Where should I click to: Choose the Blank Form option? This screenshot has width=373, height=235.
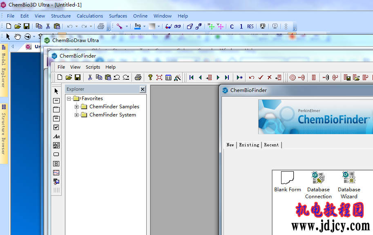pyautogui.click(x=287, y=182)
